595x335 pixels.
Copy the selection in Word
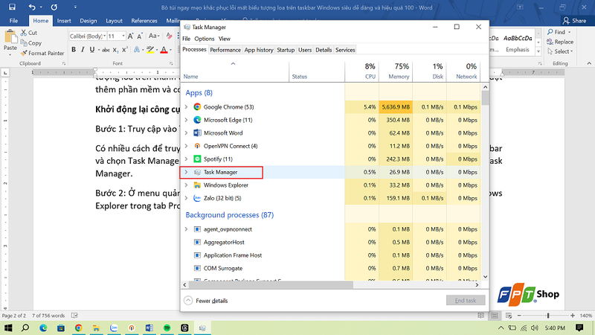(31, 43)
